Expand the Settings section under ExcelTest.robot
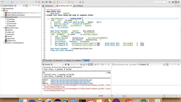The image size is (181, 102). point(6,19)
